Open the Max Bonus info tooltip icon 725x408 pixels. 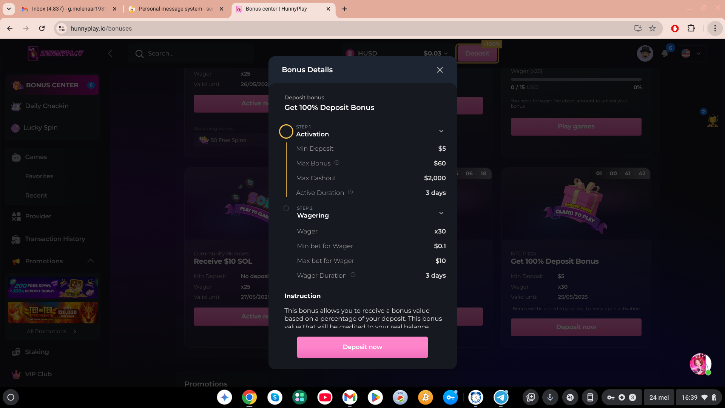click(x=337, y=163)
